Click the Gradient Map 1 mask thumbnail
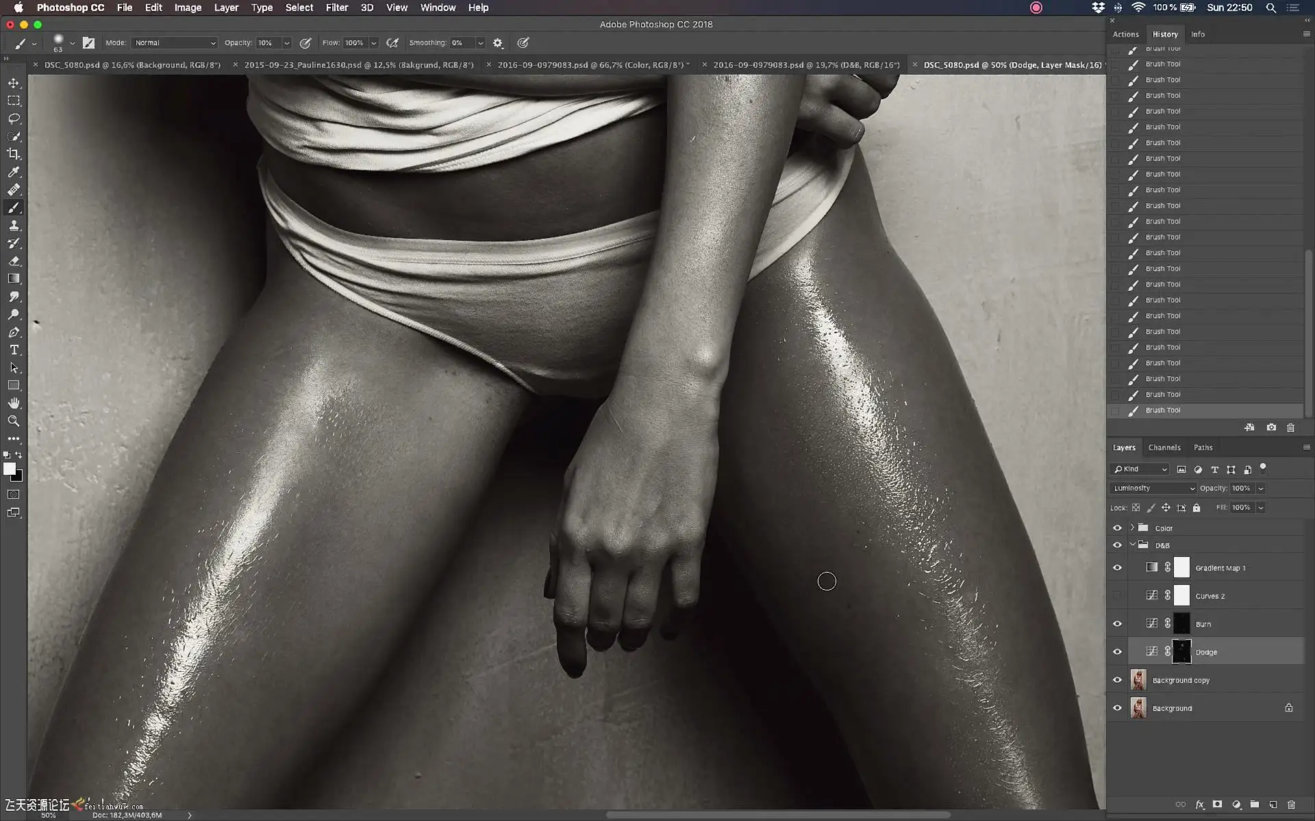The image size is (1315, 821). click(1181, 568)
